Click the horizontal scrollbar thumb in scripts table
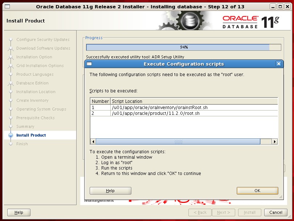The image size is (294, 221). (x=178, y=141)
